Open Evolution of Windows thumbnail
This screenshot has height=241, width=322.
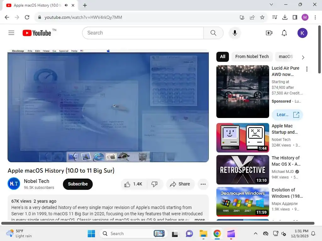[243, 202]
